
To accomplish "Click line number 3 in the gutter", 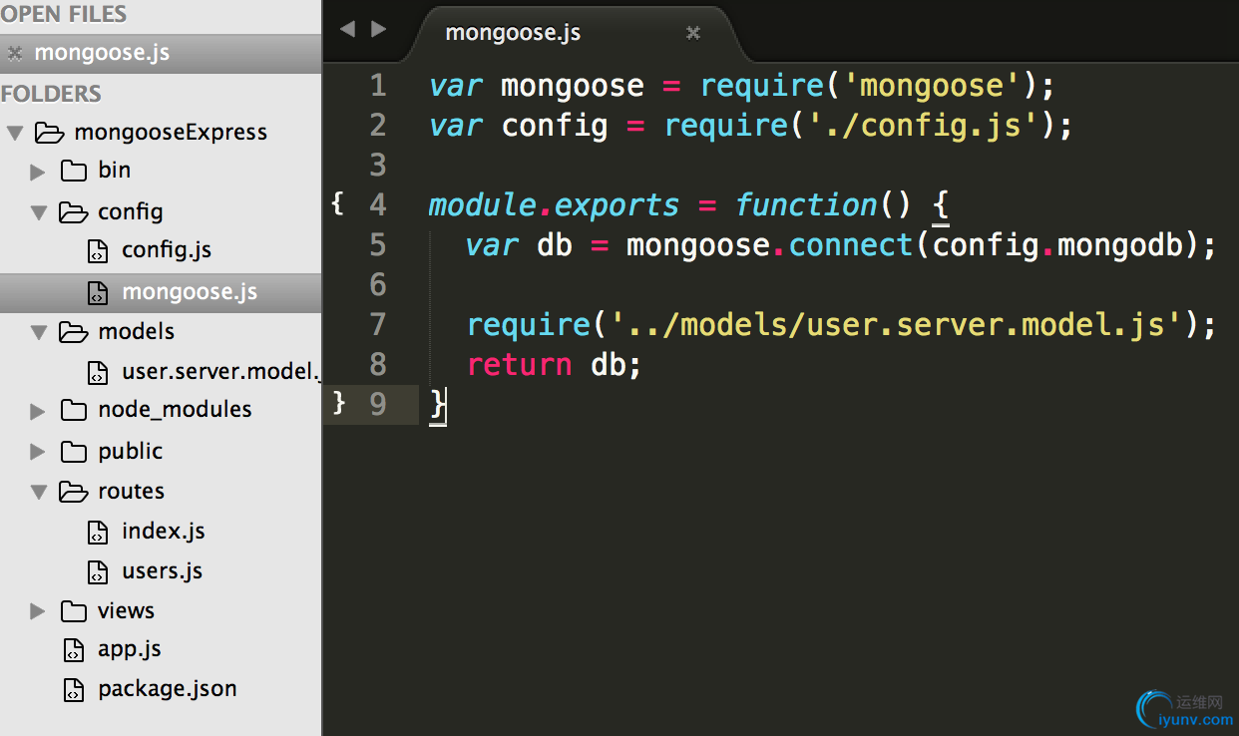I will click(x=377, y=165).
